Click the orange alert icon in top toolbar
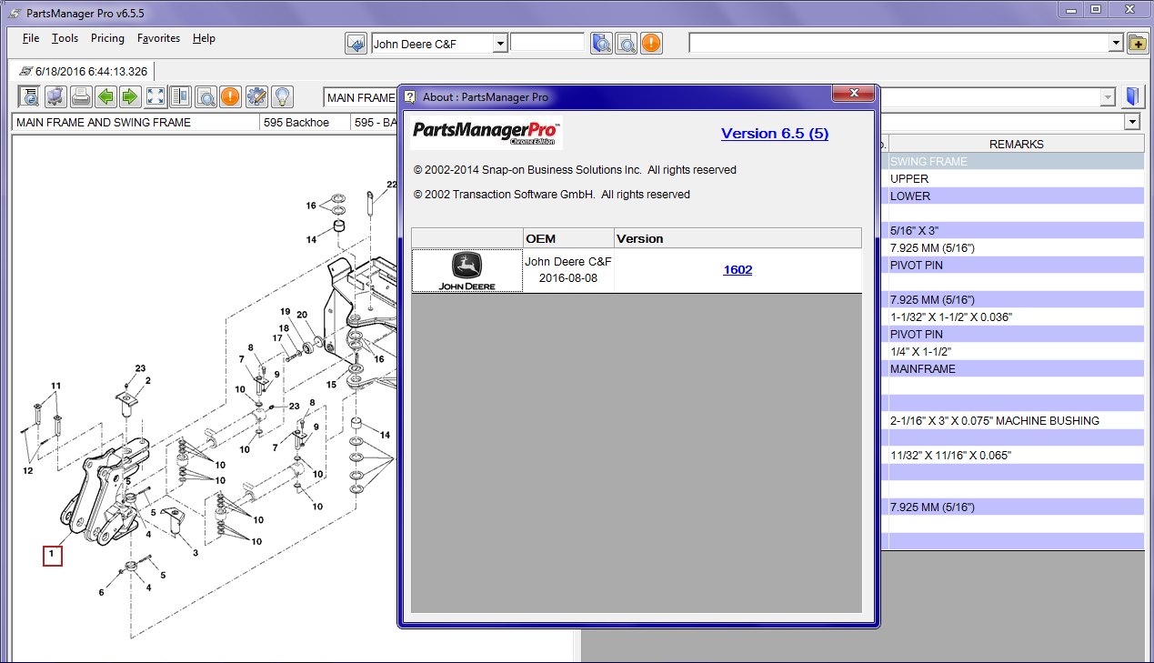The image size is (1154, 663). point(651,43)
